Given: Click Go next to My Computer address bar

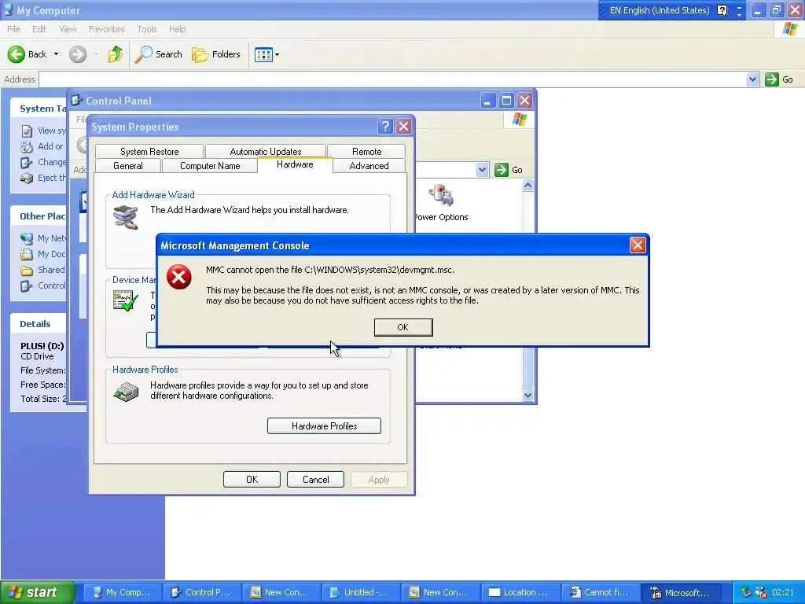Looking at the screenshot, I should click(x=779, y=79).
